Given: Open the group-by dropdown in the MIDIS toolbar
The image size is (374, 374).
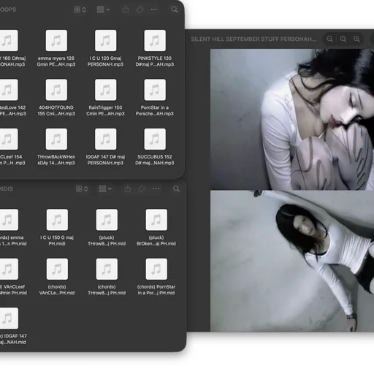Looking at the screenshot, I should (x=105, y=188).
